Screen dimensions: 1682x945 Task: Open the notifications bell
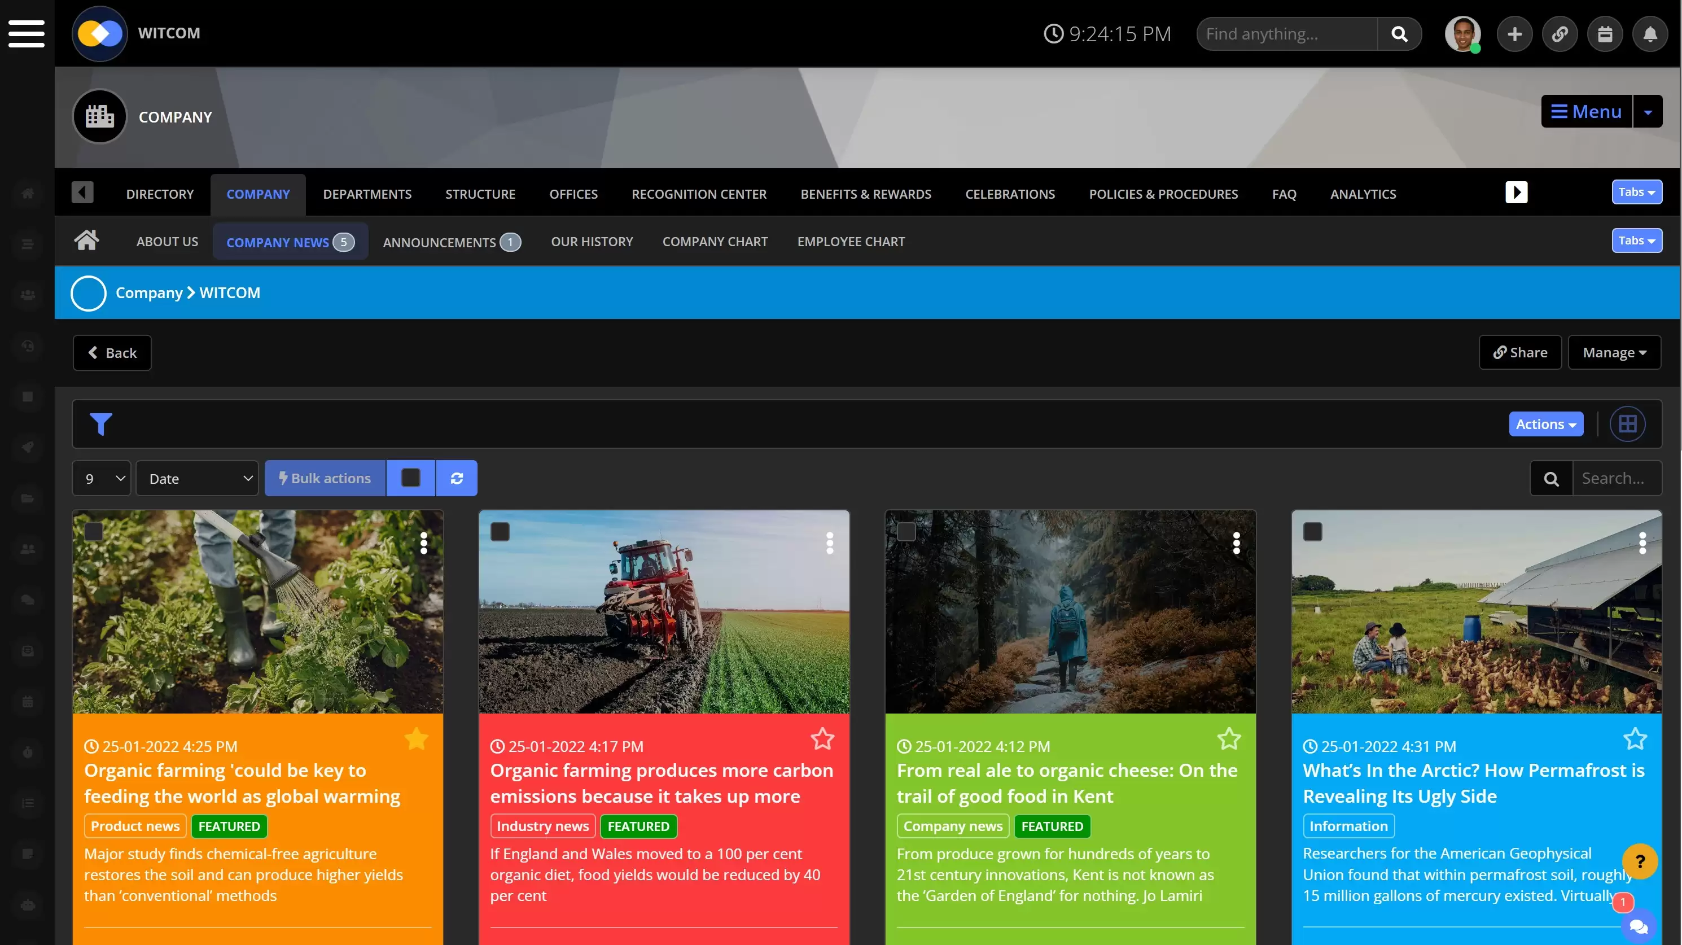pos(1650,34)
